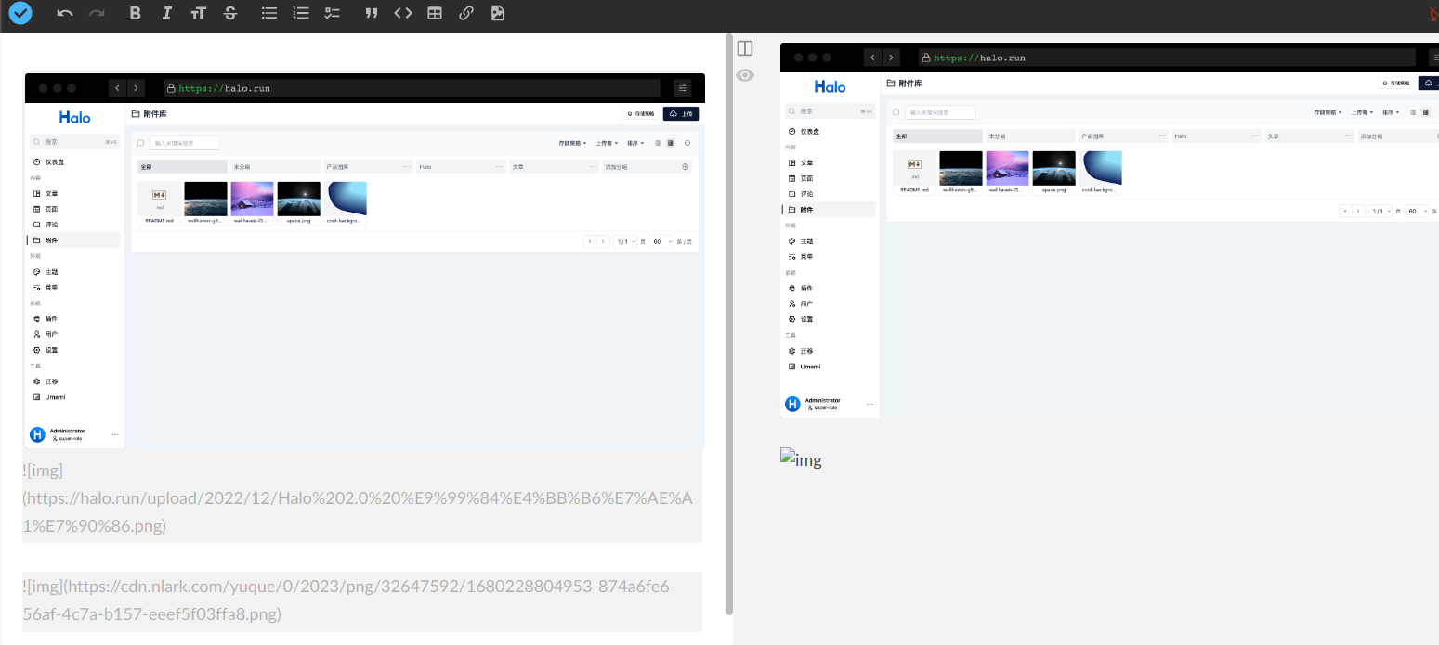Toggle the split view layout icon

745,48
